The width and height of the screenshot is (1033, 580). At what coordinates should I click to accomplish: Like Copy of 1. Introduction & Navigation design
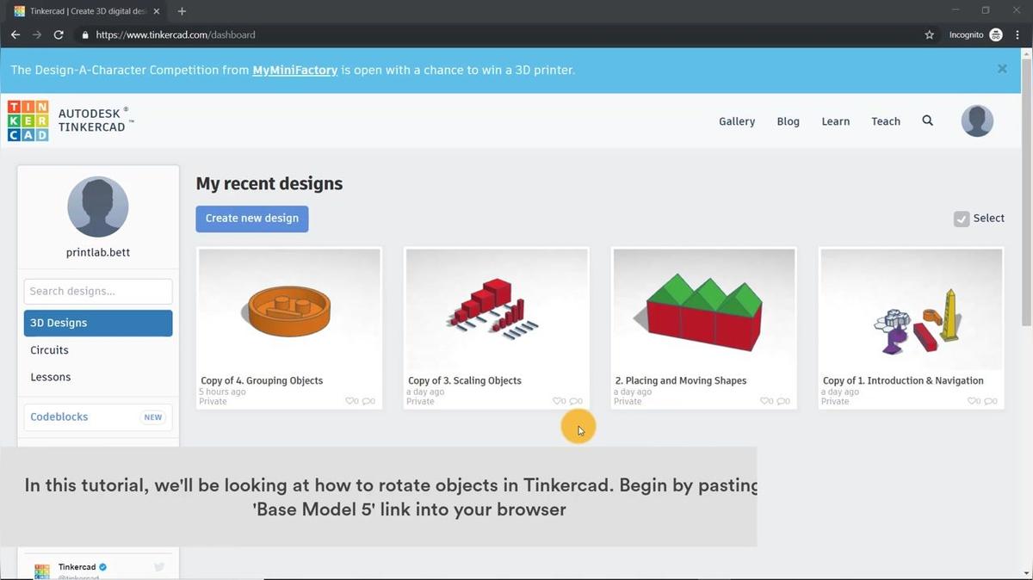[974, 401]
